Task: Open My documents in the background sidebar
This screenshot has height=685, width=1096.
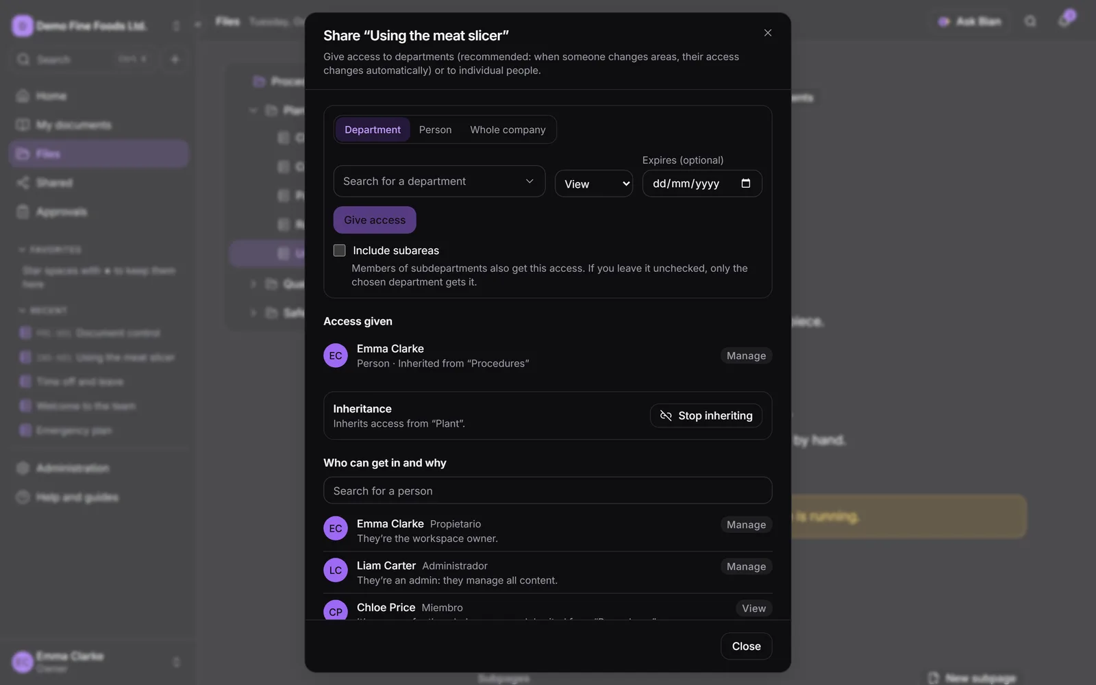Action: coord(99,125)
